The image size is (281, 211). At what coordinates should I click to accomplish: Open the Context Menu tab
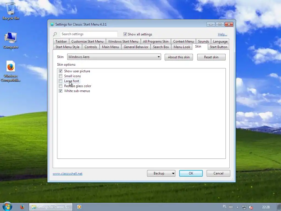[x=183, y=41]
